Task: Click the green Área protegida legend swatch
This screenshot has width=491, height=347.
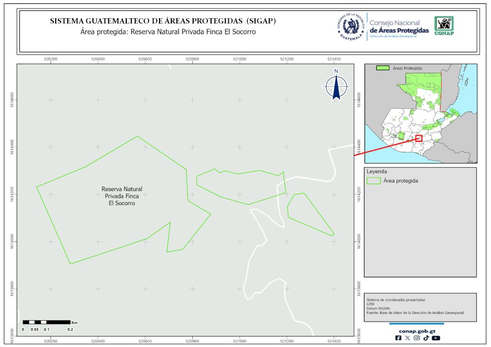Action: pyautogui.click(x=374, y=181)
